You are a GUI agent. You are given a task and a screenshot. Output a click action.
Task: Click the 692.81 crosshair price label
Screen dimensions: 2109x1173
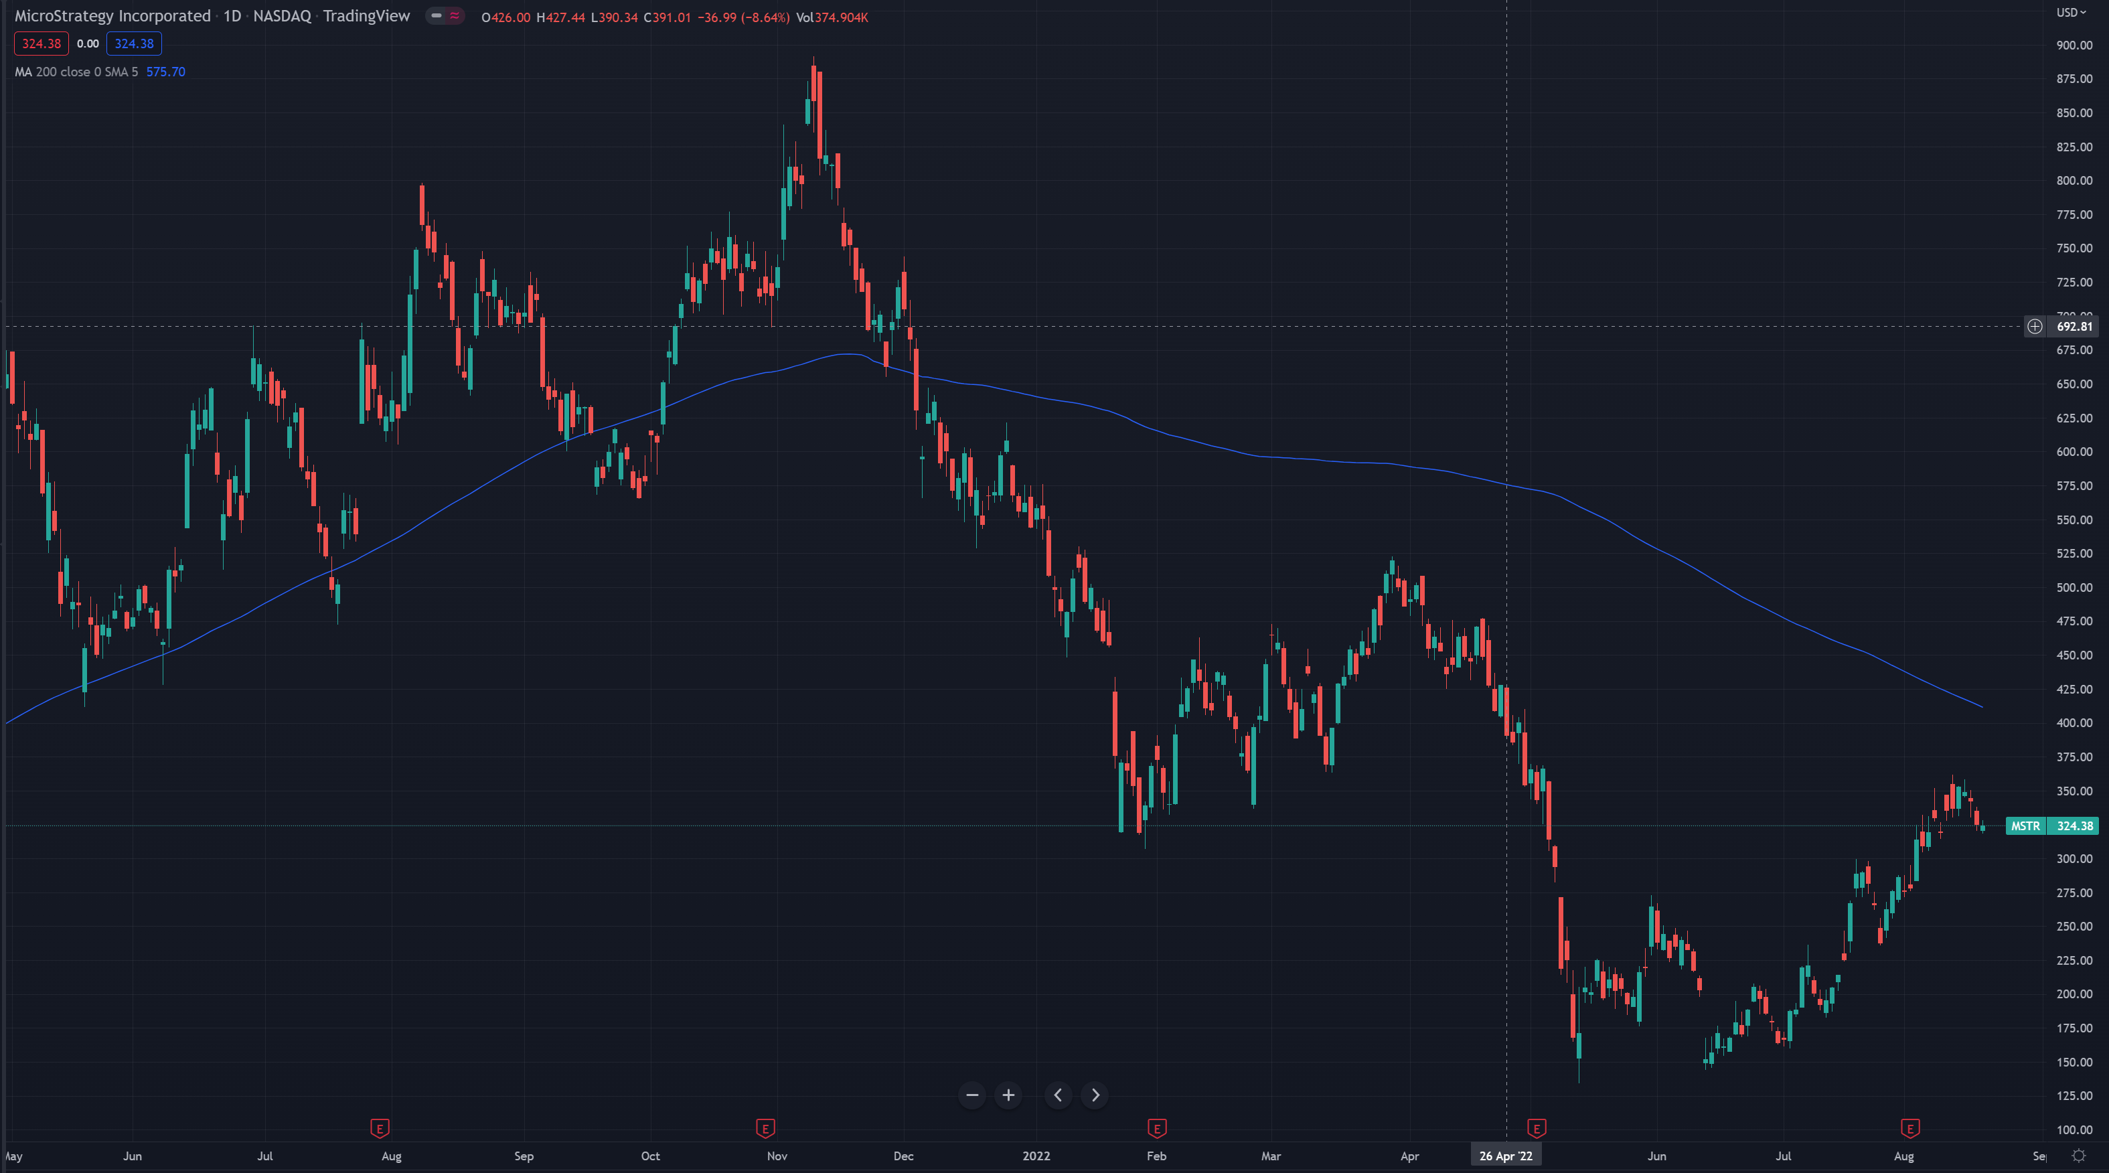pos(2075,327)
